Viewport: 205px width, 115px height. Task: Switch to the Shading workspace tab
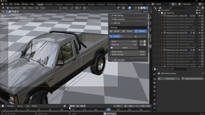tap(91, 4)
